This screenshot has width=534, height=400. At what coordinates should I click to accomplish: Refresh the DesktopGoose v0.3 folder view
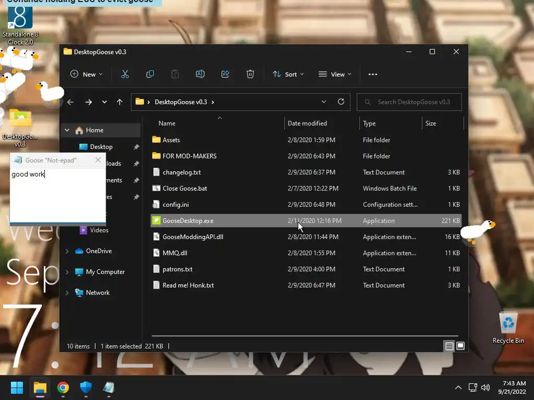click(341, 102)
